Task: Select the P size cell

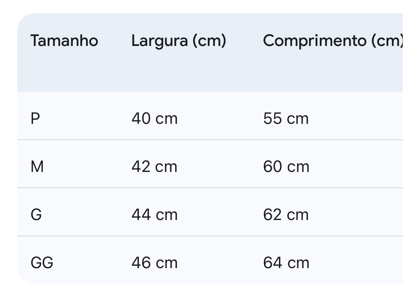Action: pyautogui.click(x=35, y=118)
